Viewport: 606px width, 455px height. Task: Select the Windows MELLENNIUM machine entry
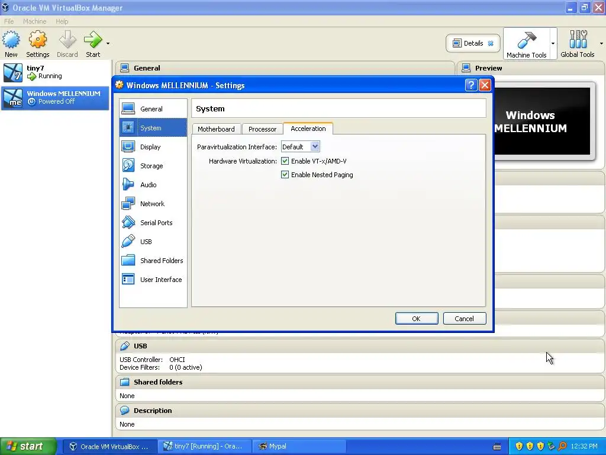pos(55,98)
